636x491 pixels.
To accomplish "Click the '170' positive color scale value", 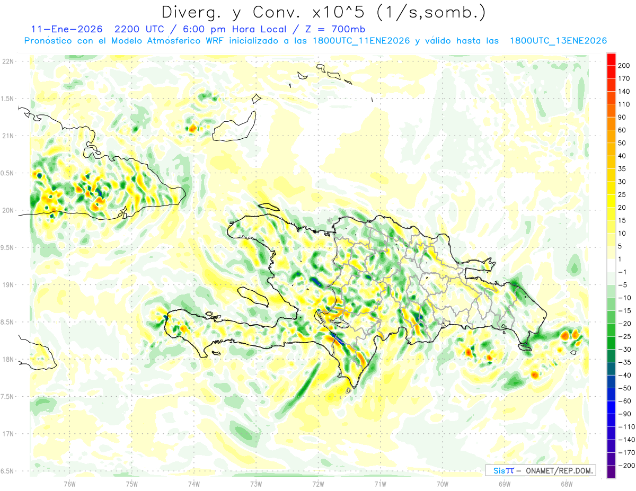I will (624, 78).
